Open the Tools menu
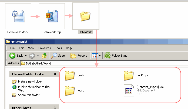Screen dimensions: 188x109 pyautogui.click(x=58, y=48)
